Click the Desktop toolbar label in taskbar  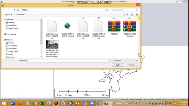[x=118, y=103]
